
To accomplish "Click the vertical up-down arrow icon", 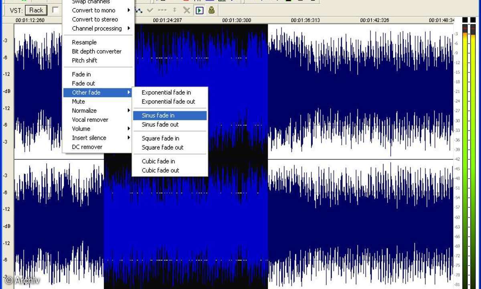I will coord(174,10).
